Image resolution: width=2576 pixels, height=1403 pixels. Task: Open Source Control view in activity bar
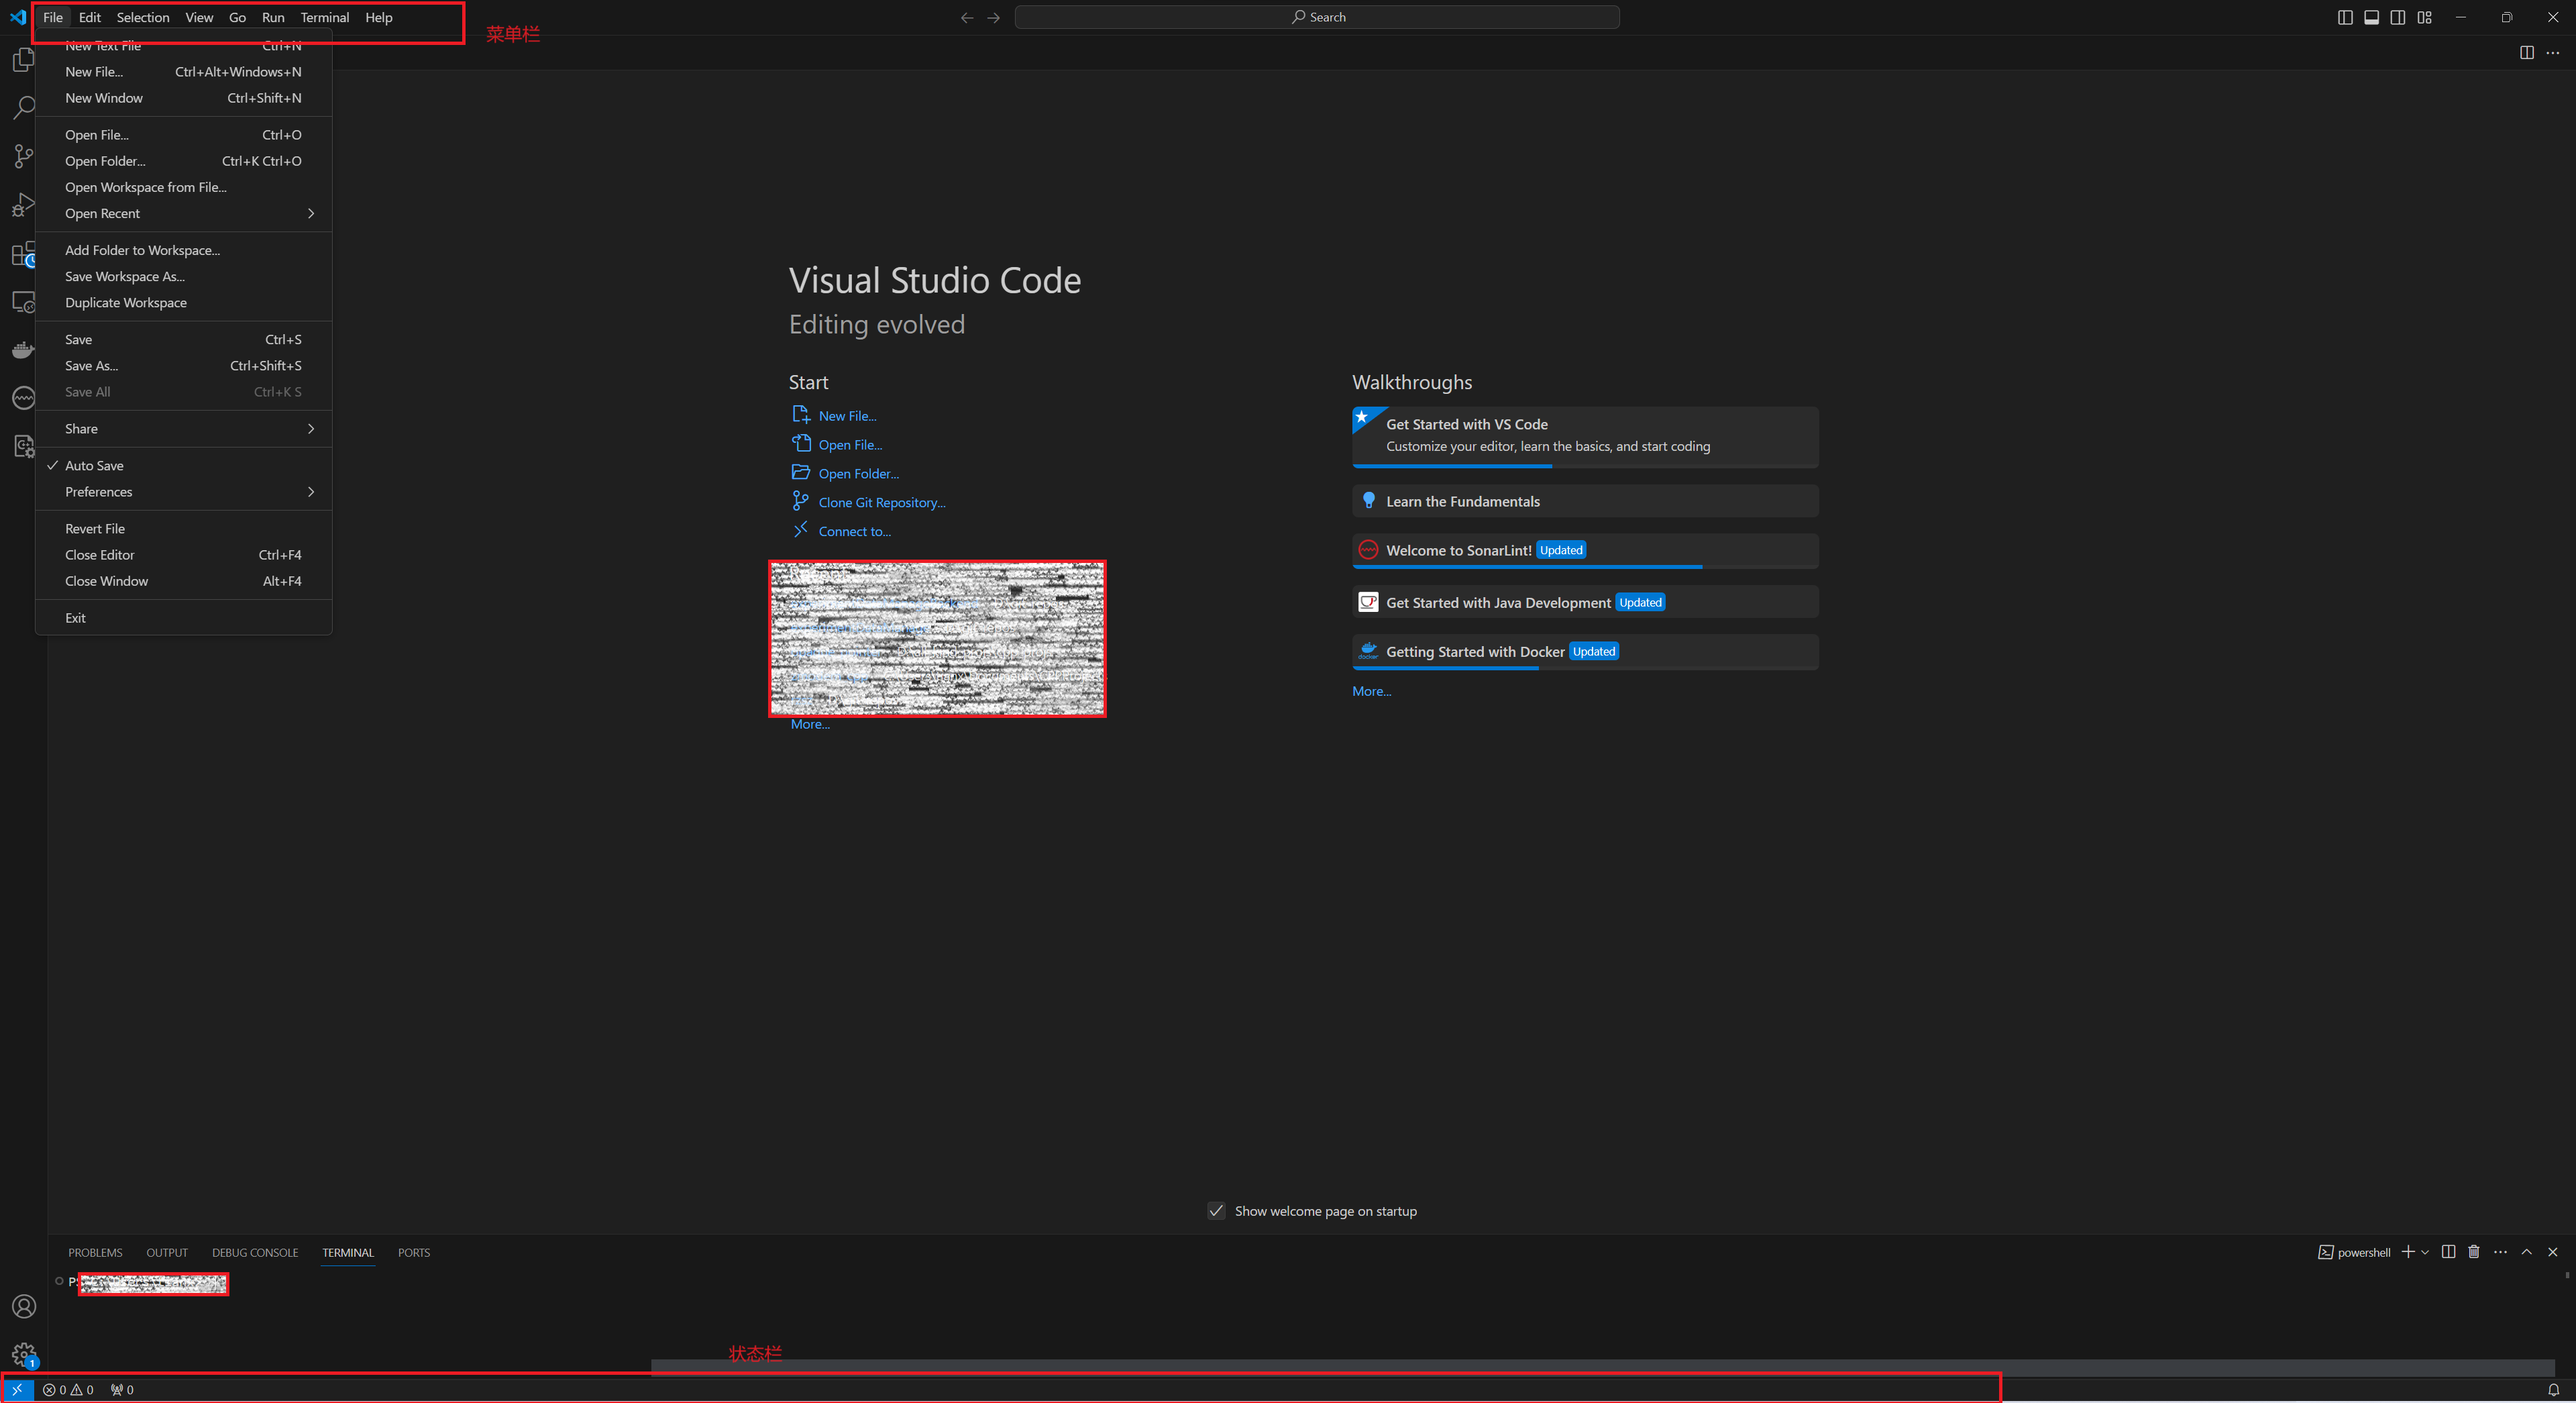click(x=23, y=157)
